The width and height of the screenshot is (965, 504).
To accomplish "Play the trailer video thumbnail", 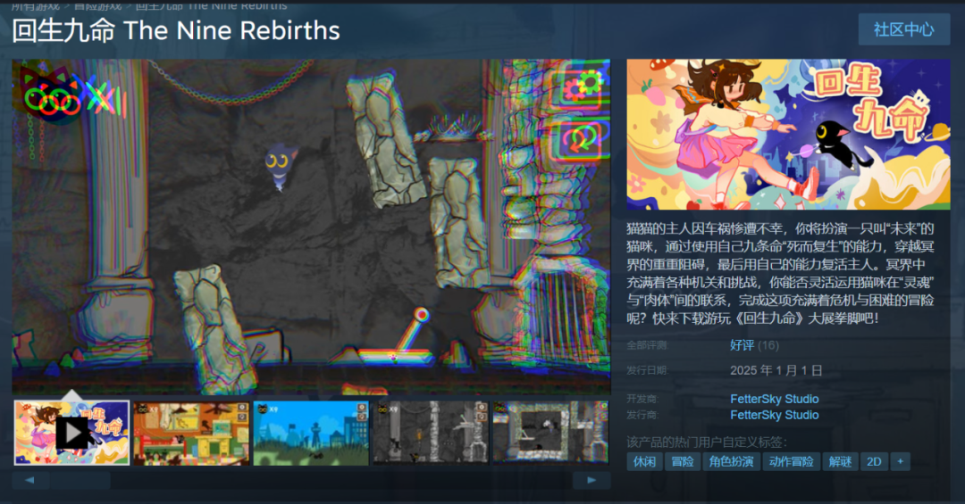I will click(x=71, y=433).
